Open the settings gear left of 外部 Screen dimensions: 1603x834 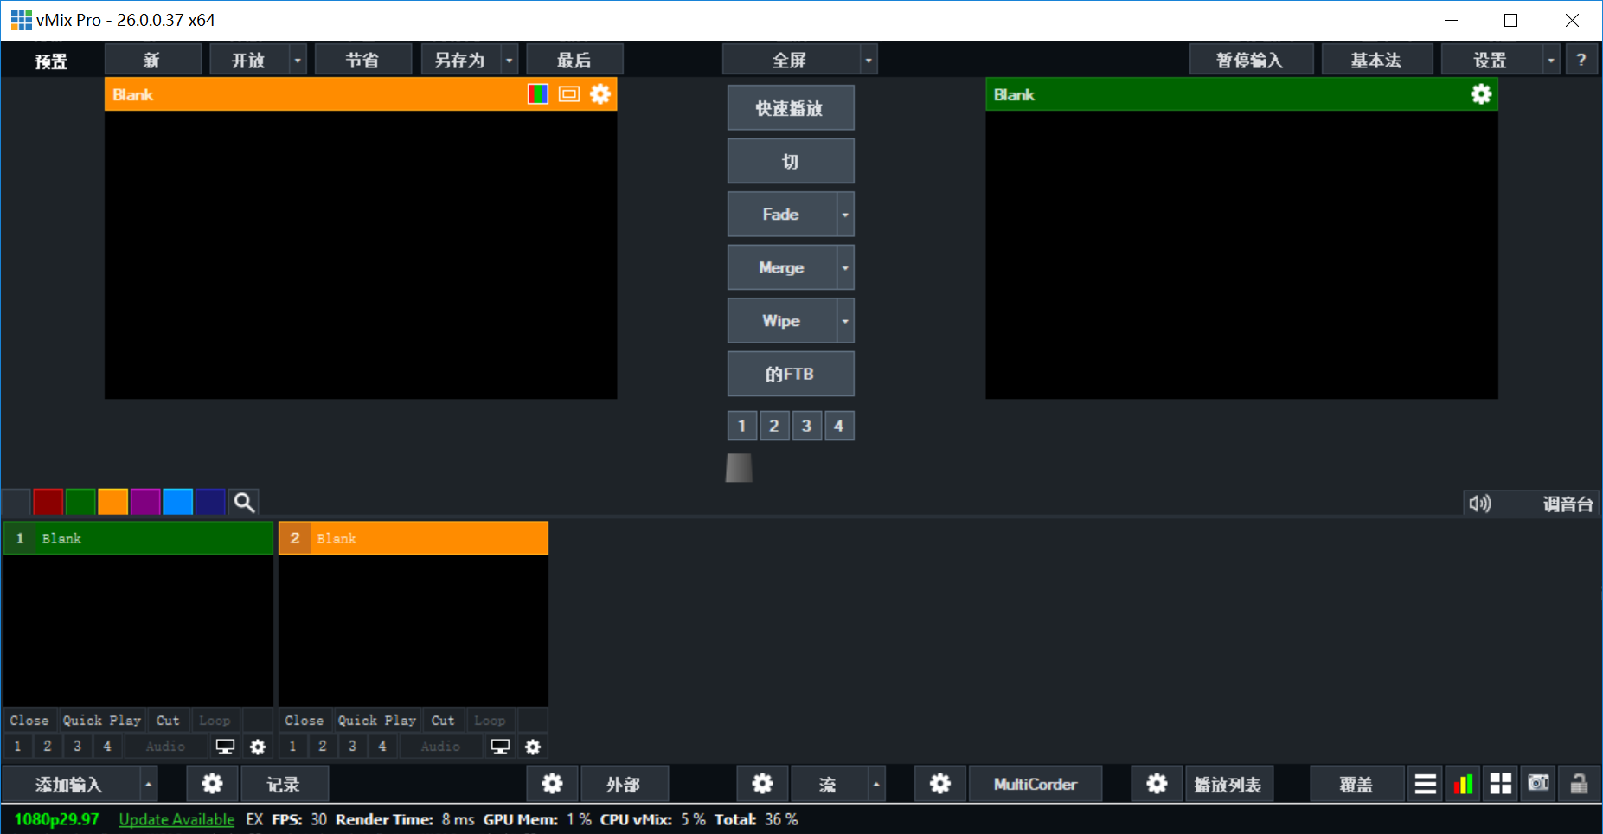[x=552, y=785]
